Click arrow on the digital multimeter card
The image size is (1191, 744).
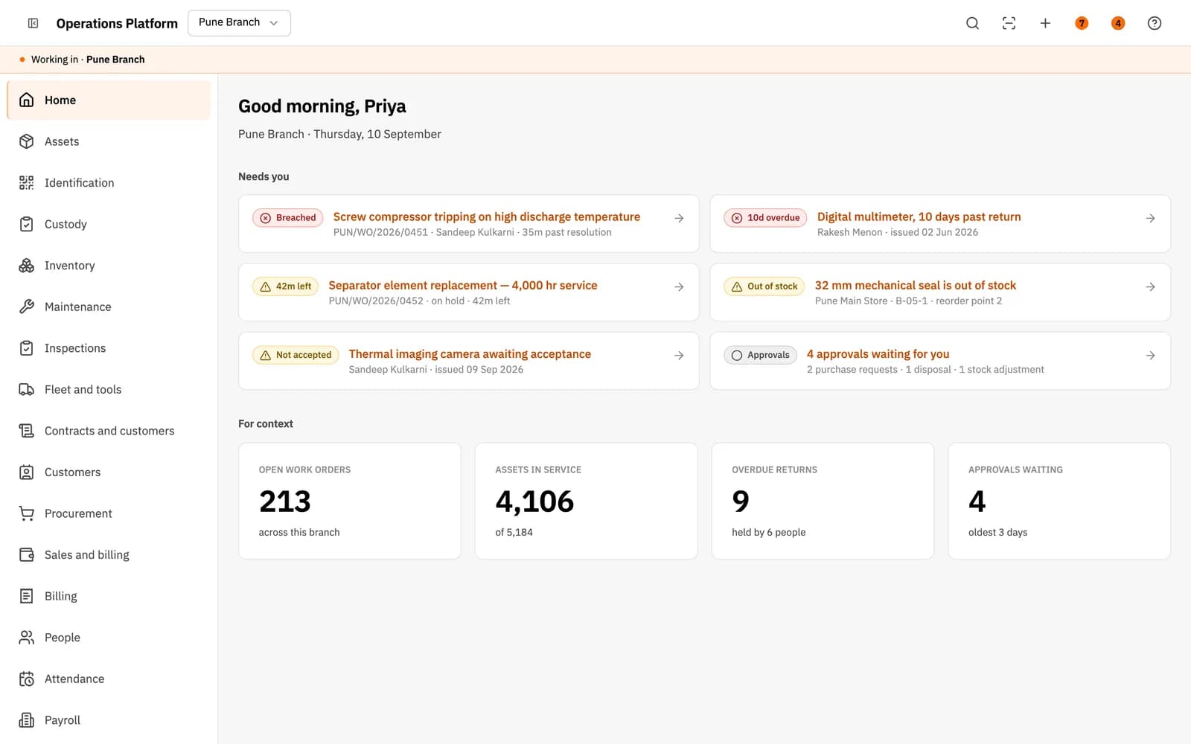1150,218
